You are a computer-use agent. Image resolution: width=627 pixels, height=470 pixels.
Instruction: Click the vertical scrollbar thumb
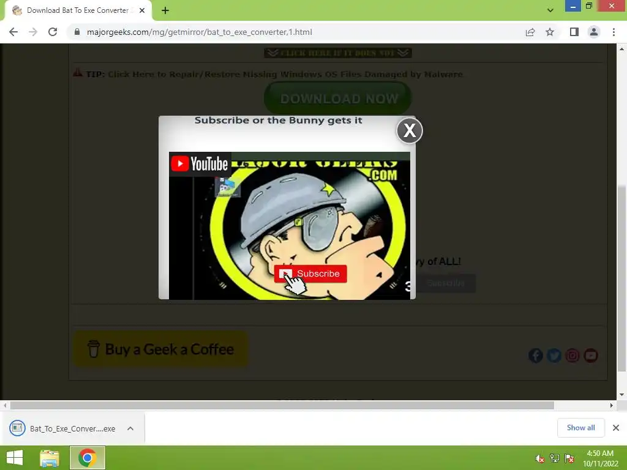pyautogui.click(x=621, y=278)
